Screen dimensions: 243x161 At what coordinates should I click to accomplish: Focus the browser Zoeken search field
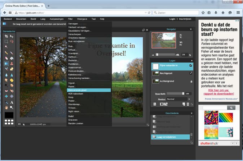(x=176, y=13)
